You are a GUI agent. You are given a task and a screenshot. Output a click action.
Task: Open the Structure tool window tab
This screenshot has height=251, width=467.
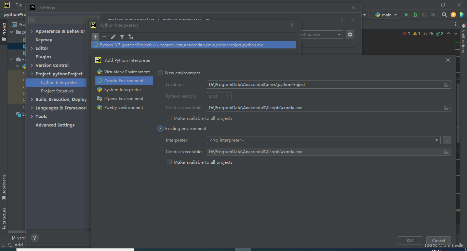(x=4, y=218)
